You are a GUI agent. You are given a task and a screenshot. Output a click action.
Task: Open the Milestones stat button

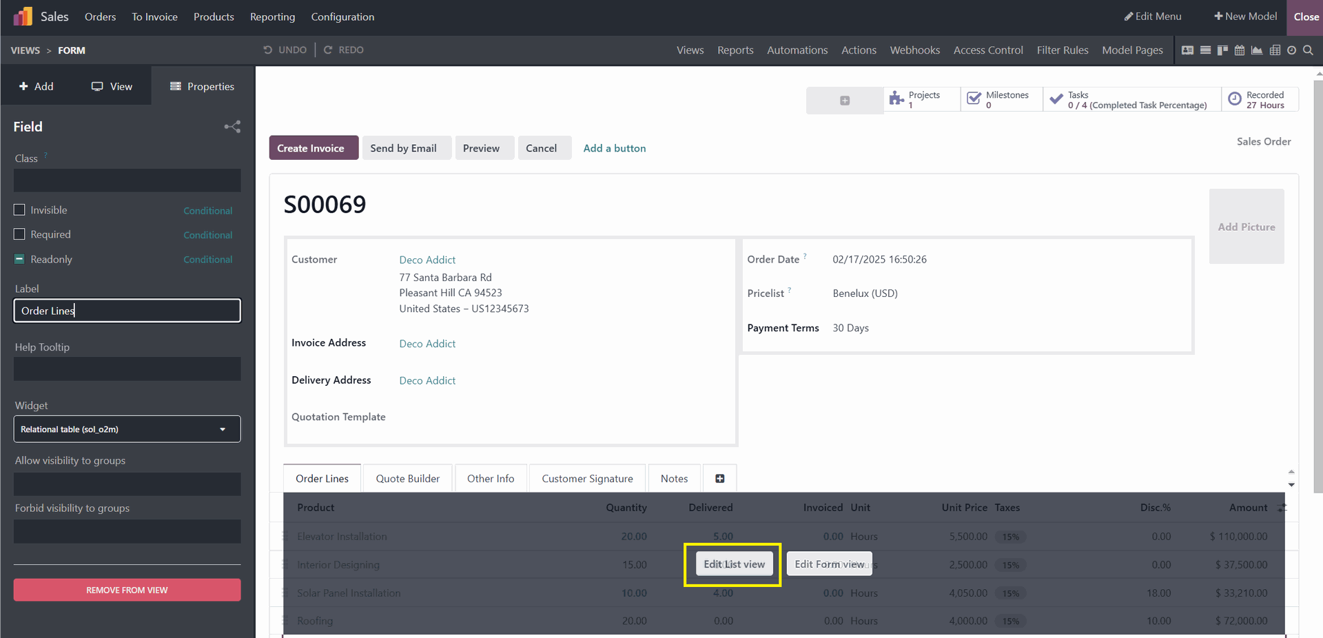tap(1002, 99)
